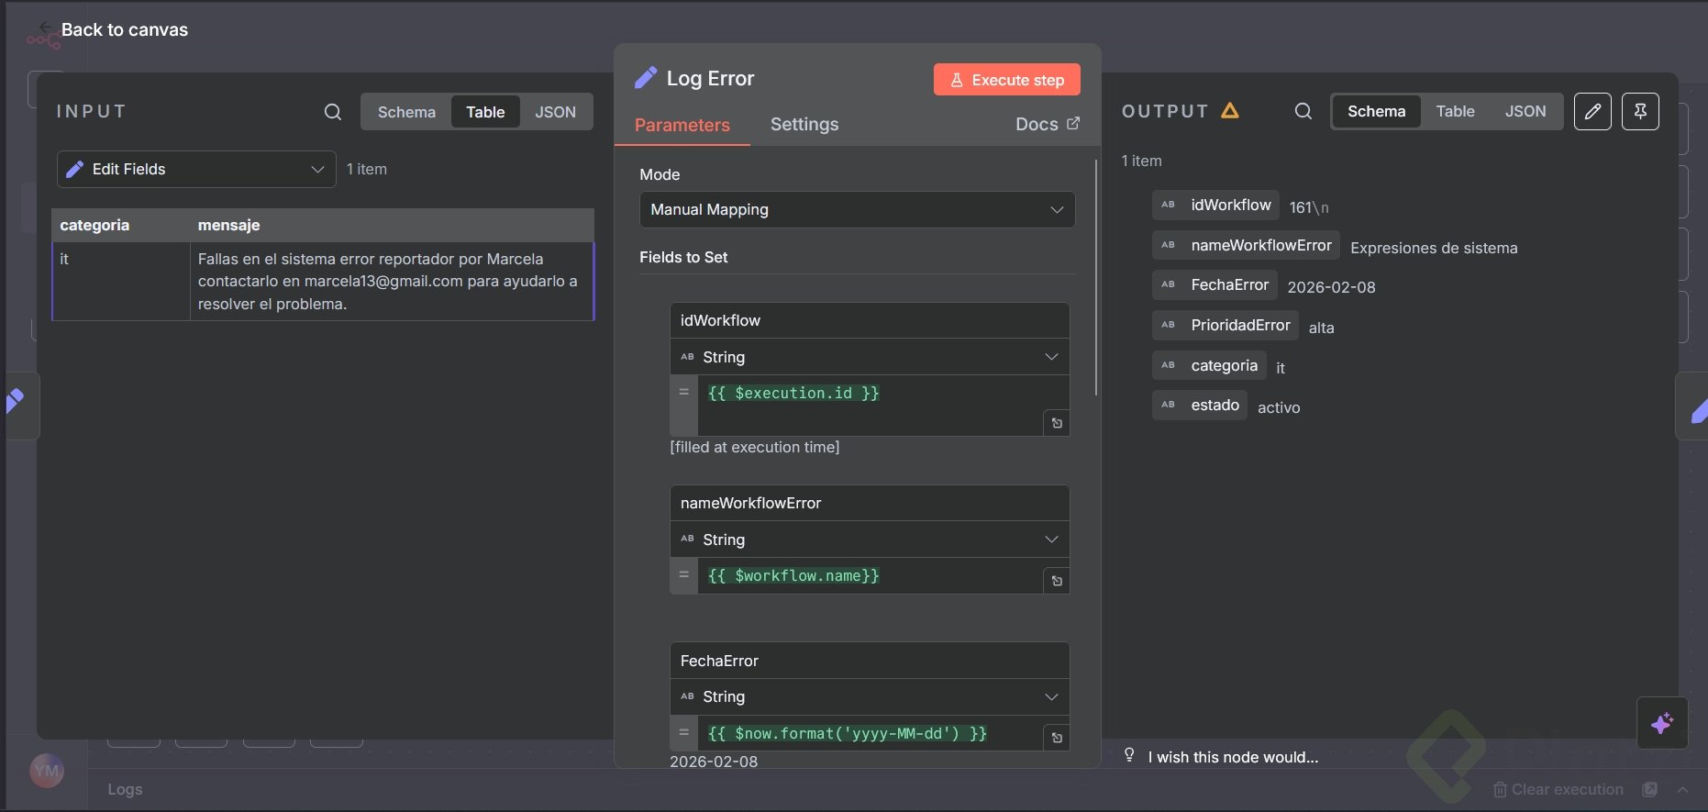Open expression editor for FechaError value
The image size is (1708, 812).
point(1057,738)
